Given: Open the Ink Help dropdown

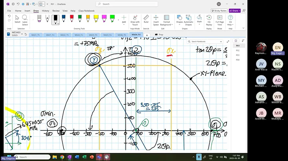Looking at the screenshot, I should pyautogui.click(x=230, y=20).
